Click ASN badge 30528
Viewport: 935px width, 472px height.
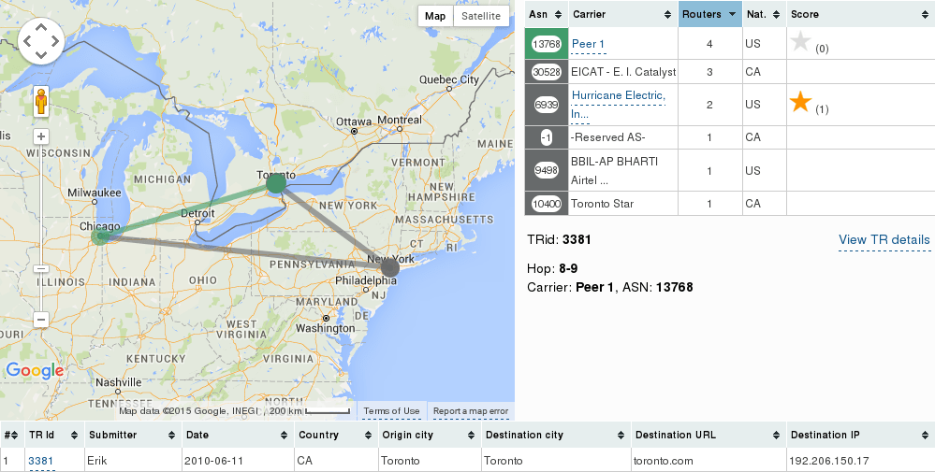click(x=547, y=72)
